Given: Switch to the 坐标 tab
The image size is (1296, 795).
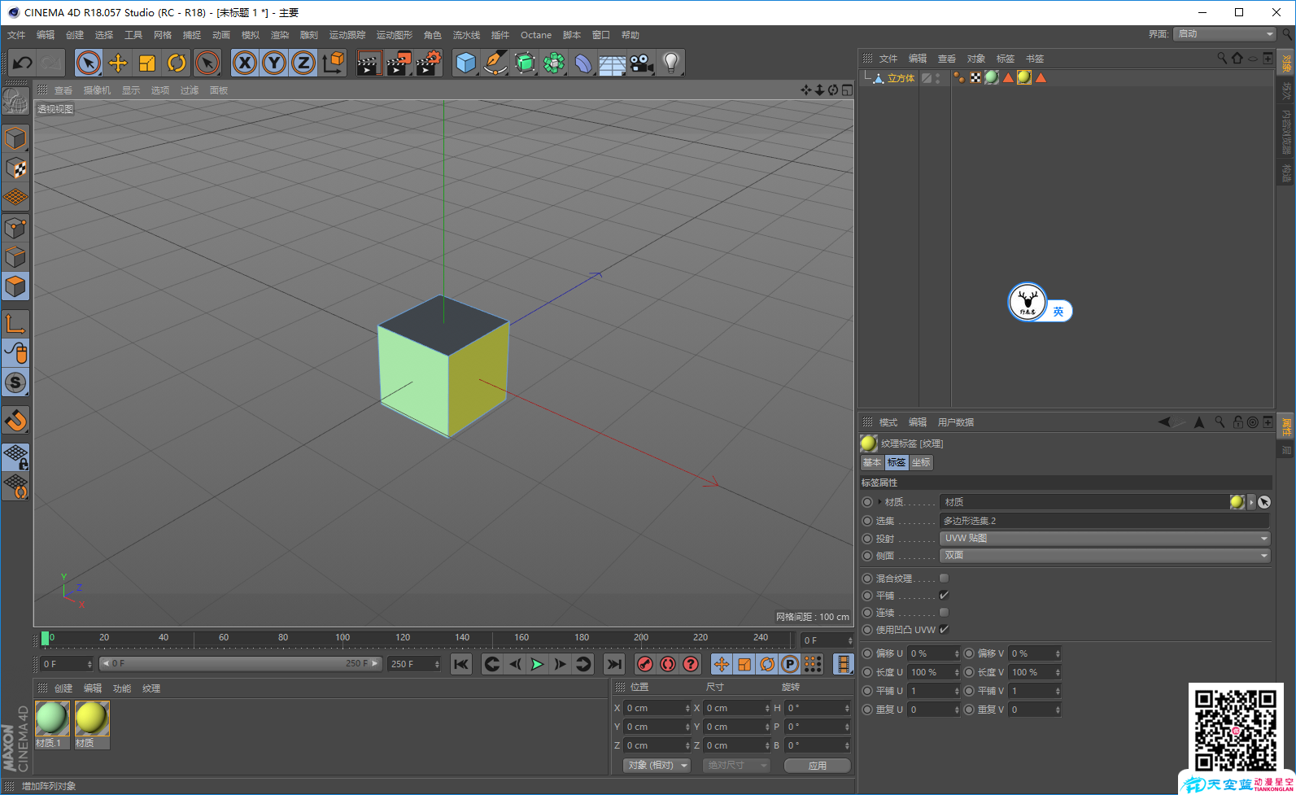Looking at the screenshot, I should click(921, 462).
